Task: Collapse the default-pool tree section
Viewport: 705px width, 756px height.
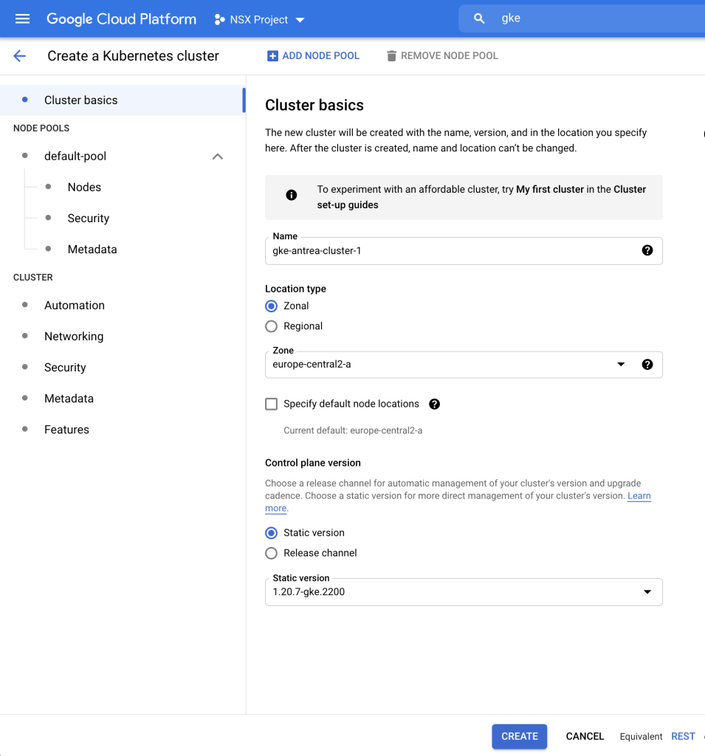Action: [x=217, y=157]
